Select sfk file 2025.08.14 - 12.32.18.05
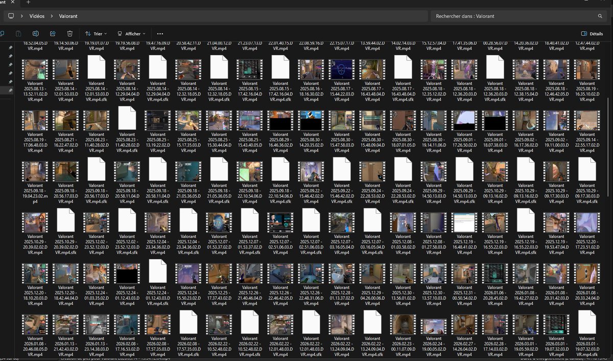The width and height of the screenshot is (613, 361). click(219, 66)
